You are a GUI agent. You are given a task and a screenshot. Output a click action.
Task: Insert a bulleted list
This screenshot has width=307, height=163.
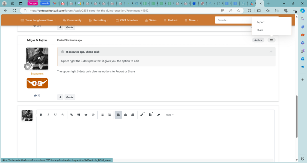102,115
